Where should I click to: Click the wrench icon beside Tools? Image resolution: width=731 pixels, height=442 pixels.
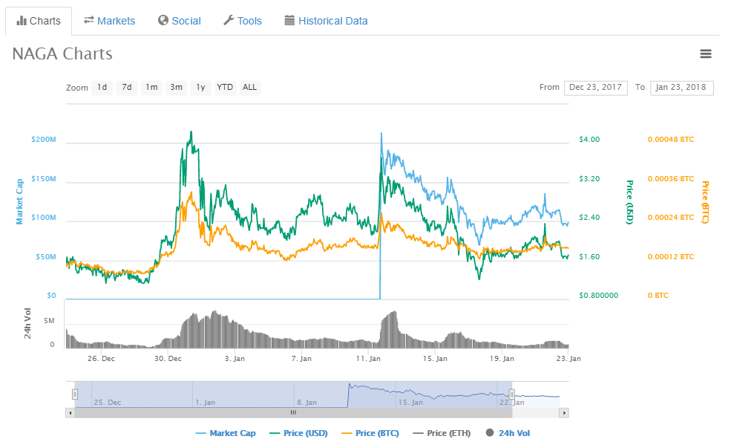coord(229,20)
